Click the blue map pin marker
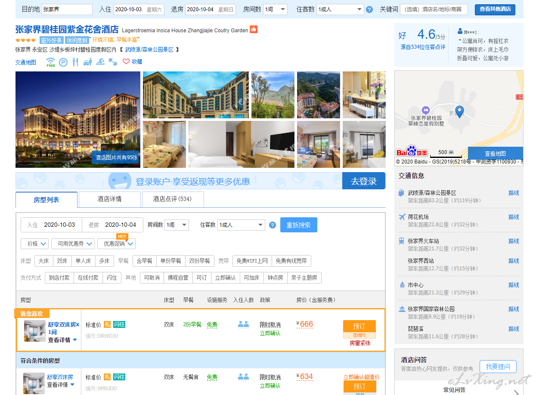536x395 pixels. pyautogui.click(x=459, y=112)
